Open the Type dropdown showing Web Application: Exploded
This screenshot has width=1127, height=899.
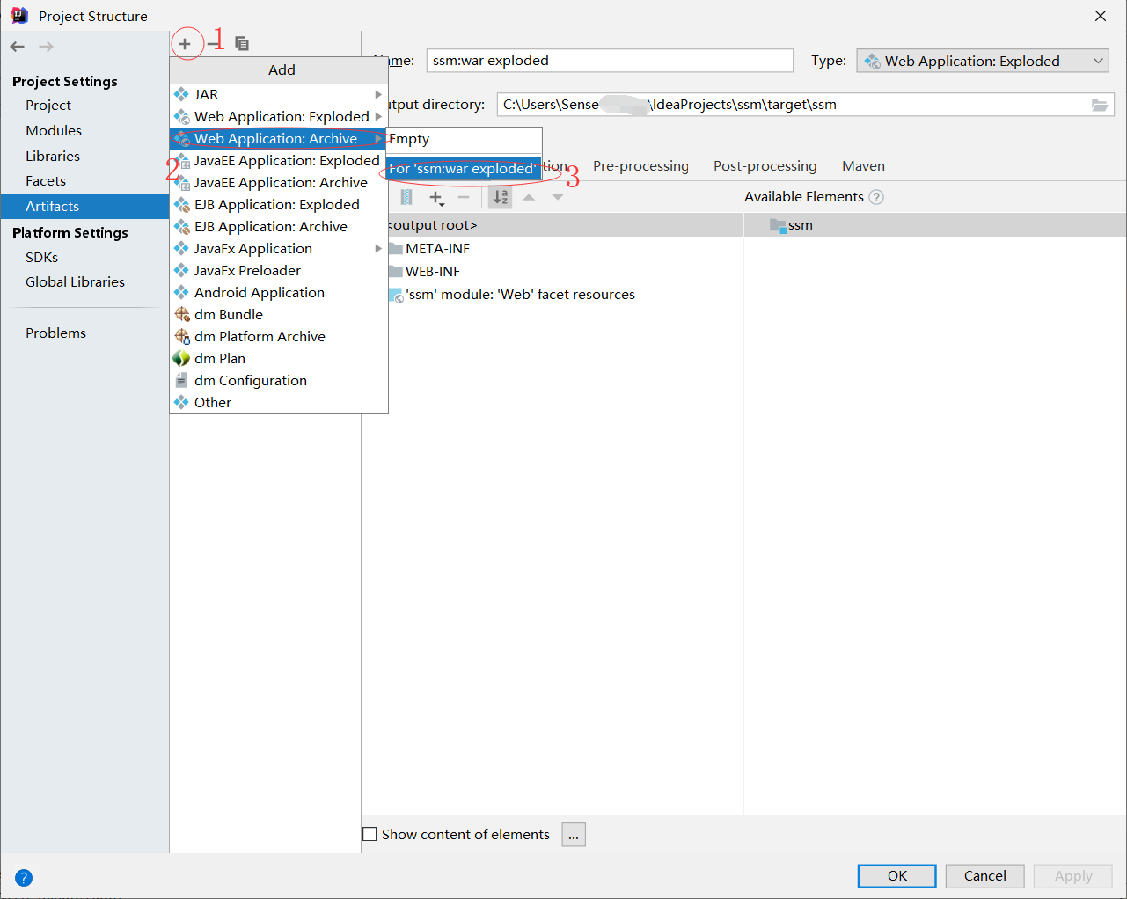click(1096, 60)
